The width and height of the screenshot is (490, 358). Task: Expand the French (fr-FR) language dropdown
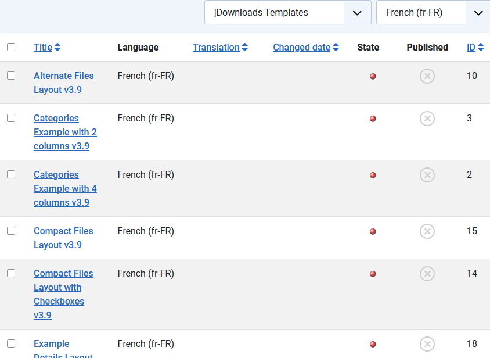click(433, 12)
